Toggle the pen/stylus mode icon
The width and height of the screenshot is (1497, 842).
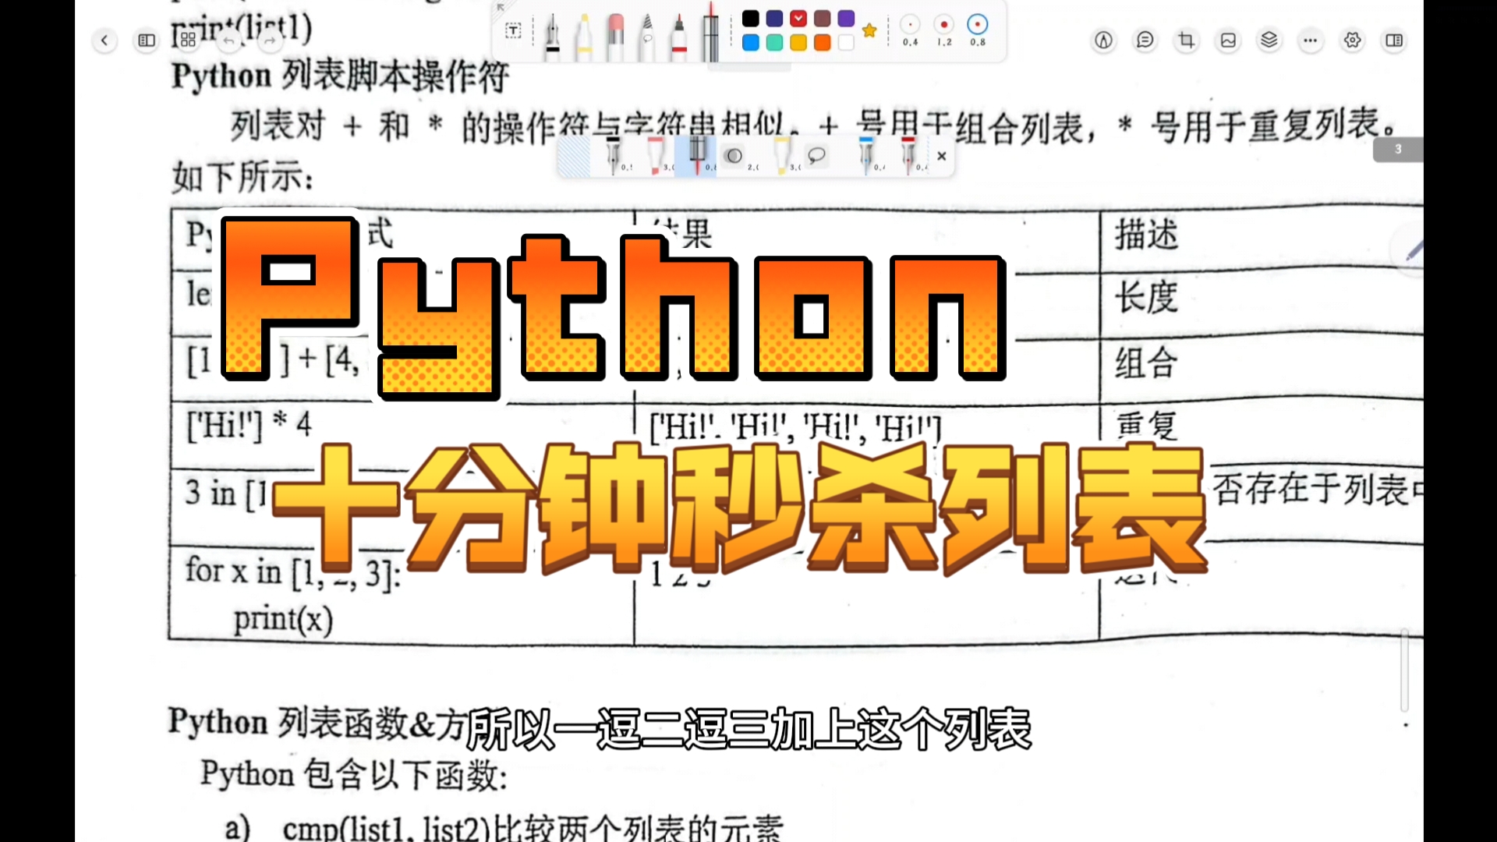(1103, 40)
